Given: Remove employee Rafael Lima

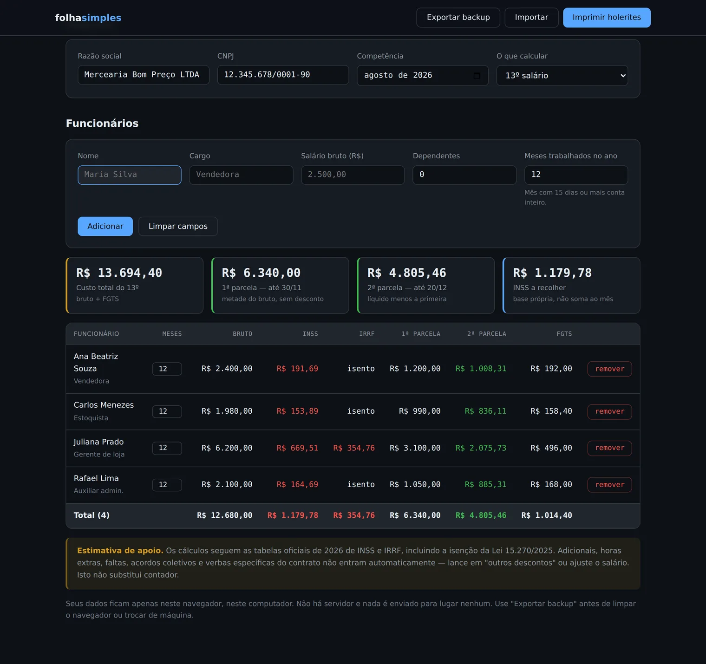Looking at the screenshot, I should (609, 485).
